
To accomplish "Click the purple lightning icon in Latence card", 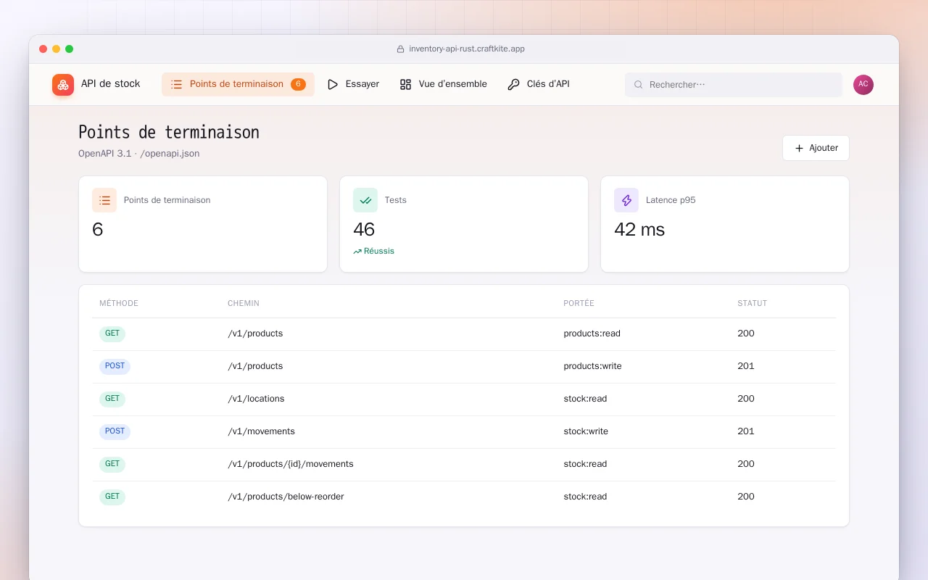I will pyautogui.click(x=626, y=200).
